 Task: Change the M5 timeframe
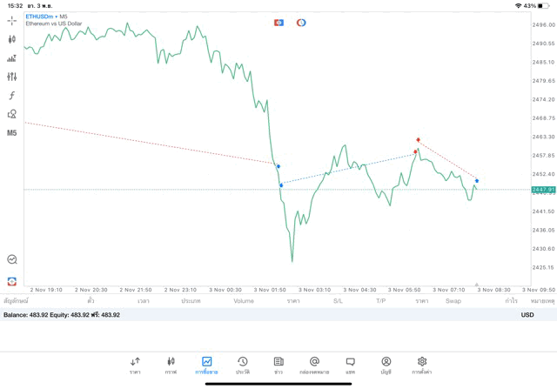click(x=11, y=133)
